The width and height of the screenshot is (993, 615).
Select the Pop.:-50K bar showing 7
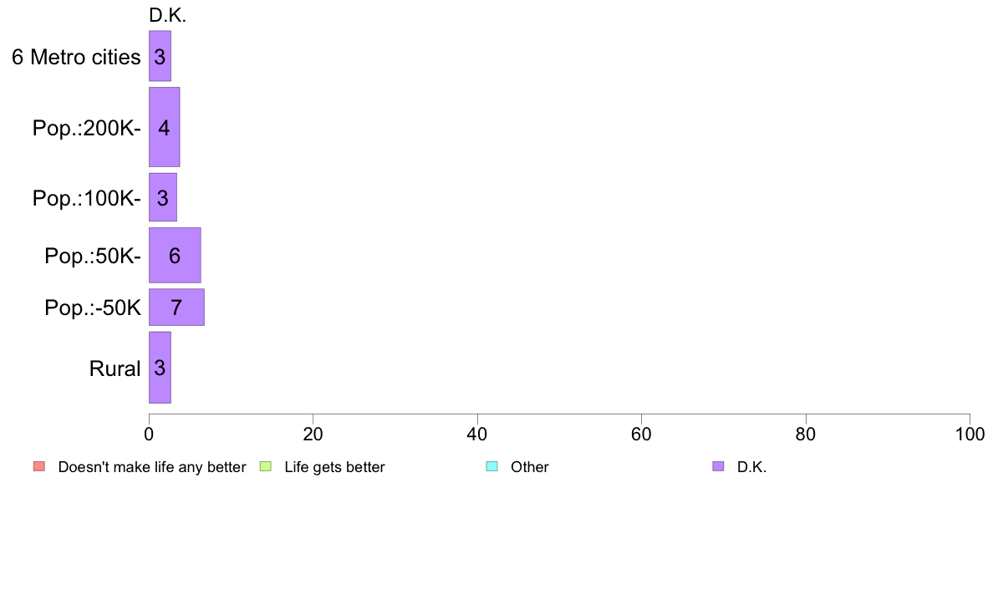click(x=176, y=307)
